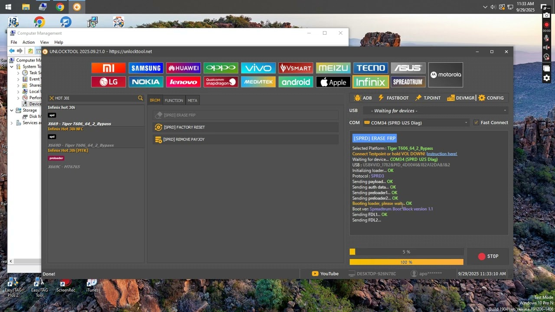Pick the MediaTek brand tile
This screenshot has height=312, width=555.
click(x=258, y=82)
